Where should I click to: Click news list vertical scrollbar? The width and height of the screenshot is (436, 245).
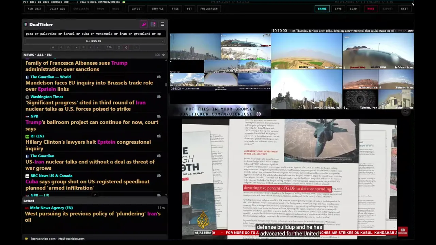pyautogui.click(x=167, y=85)
